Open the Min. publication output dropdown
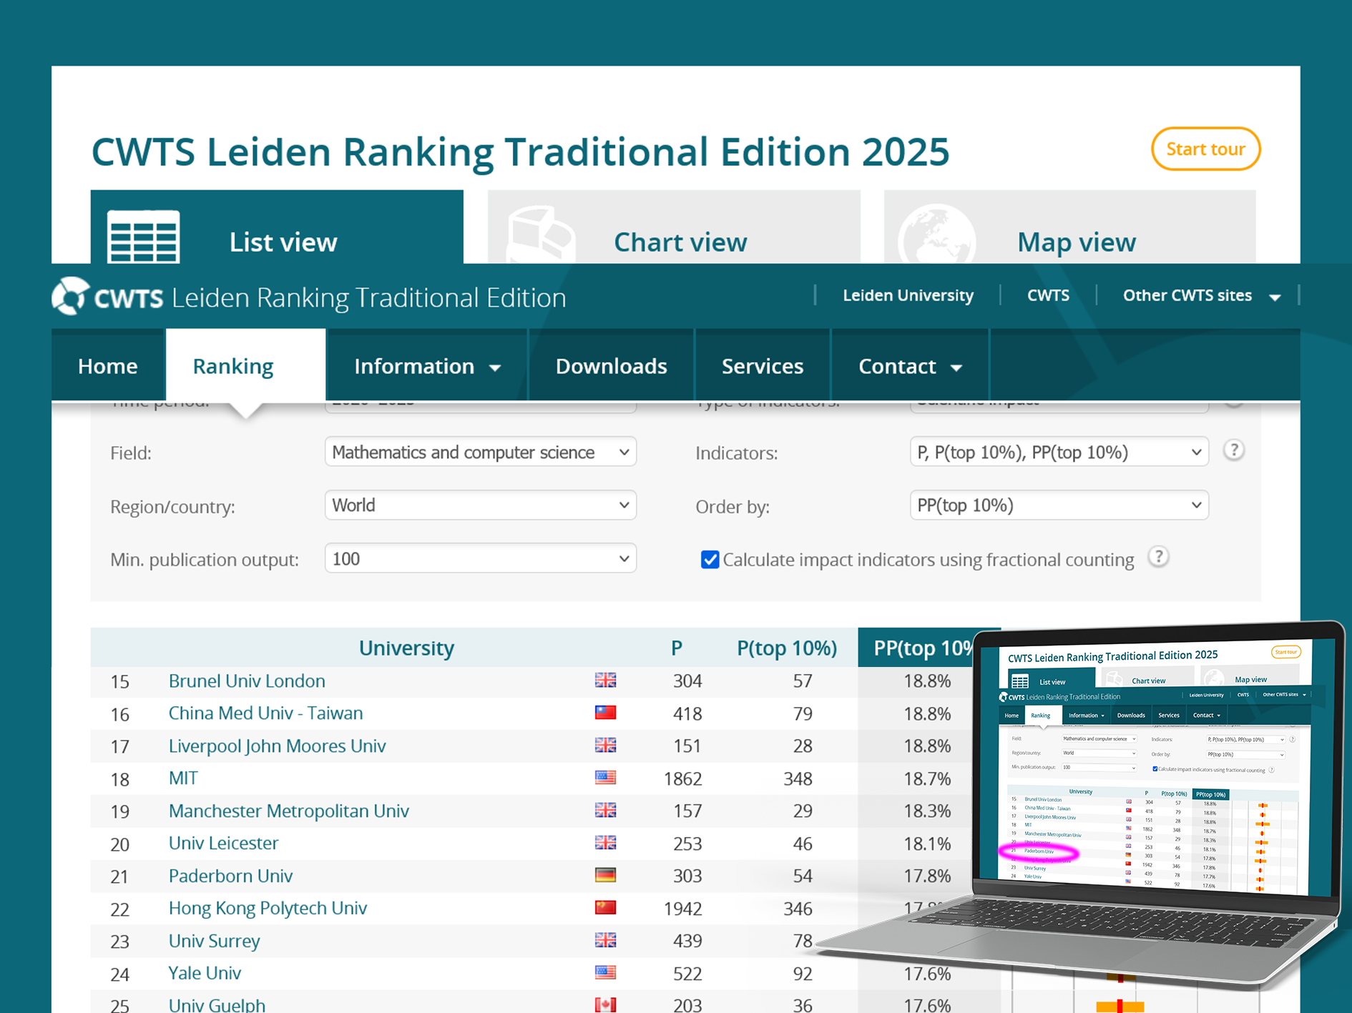 [480, 558]
